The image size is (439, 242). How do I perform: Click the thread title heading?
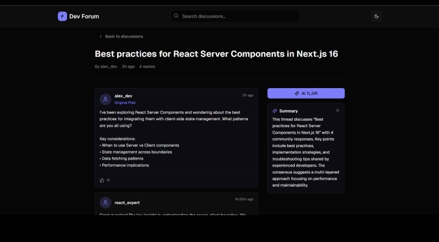(216, 54)
